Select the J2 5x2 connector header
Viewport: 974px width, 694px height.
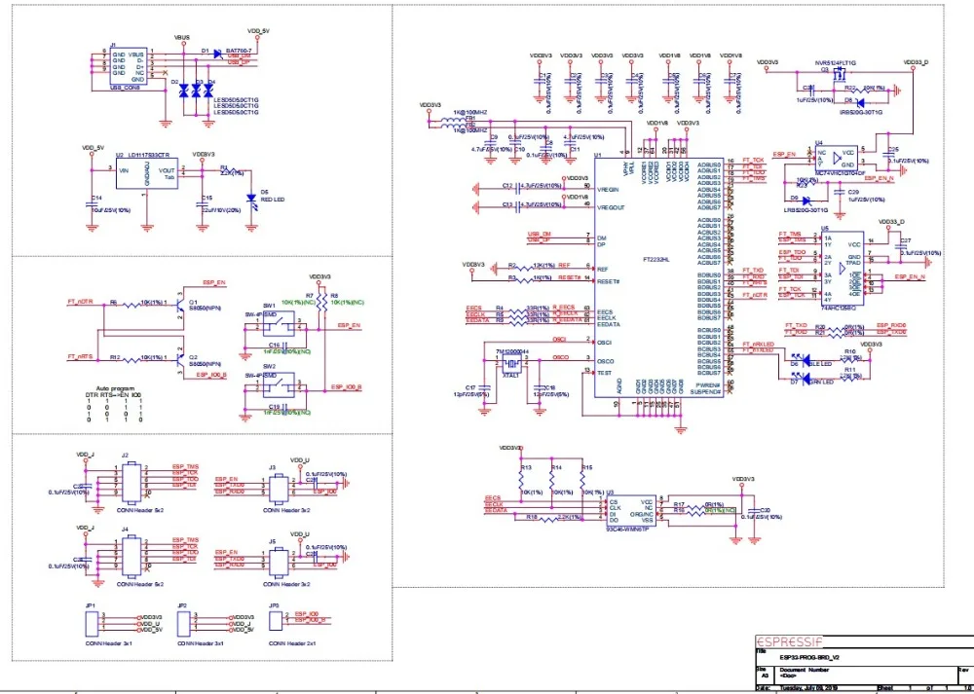(x=132, y=482)
